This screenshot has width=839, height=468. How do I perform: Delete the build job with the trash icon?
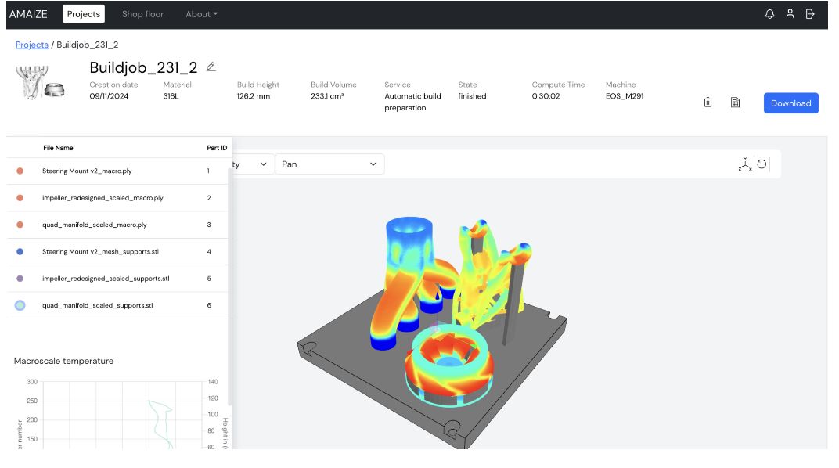(x=708, y=103)
